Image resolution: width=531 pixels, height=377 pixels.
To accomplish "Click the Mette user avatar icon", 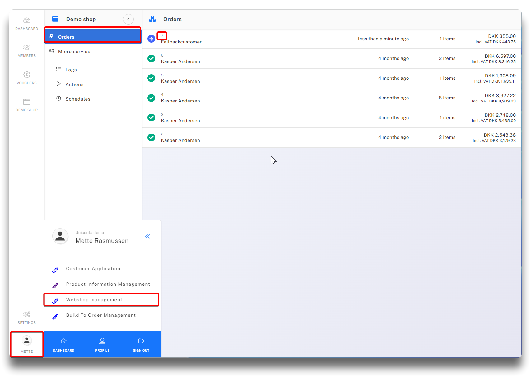I will [x=27, y=341].
